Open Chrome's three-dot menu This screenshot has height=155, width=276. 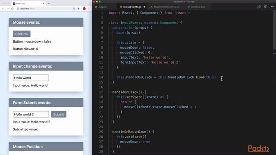point(89,9)
